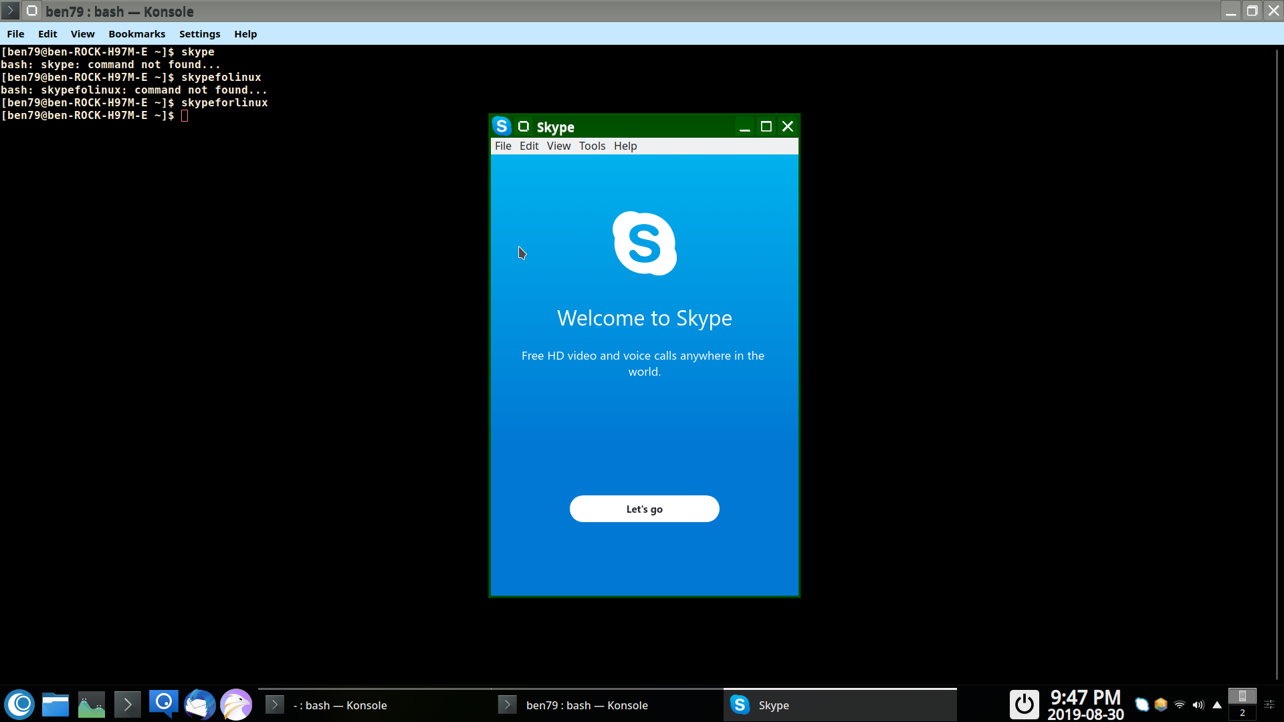Launch Konsole from the taskbar launcher

tap(128, 705)
